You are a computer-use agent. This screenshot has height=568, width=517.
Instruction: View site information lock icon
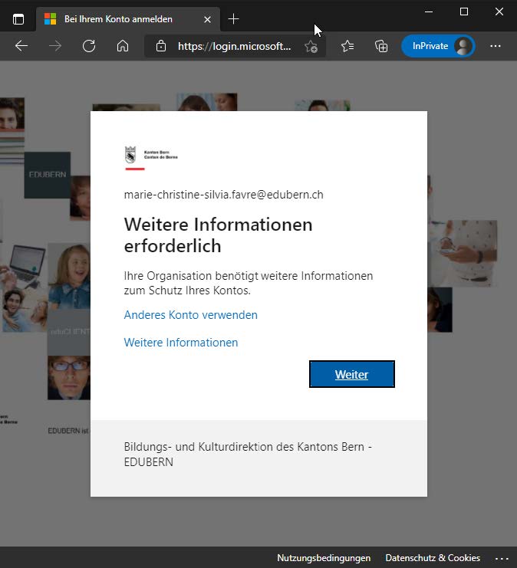coord(161,46)
